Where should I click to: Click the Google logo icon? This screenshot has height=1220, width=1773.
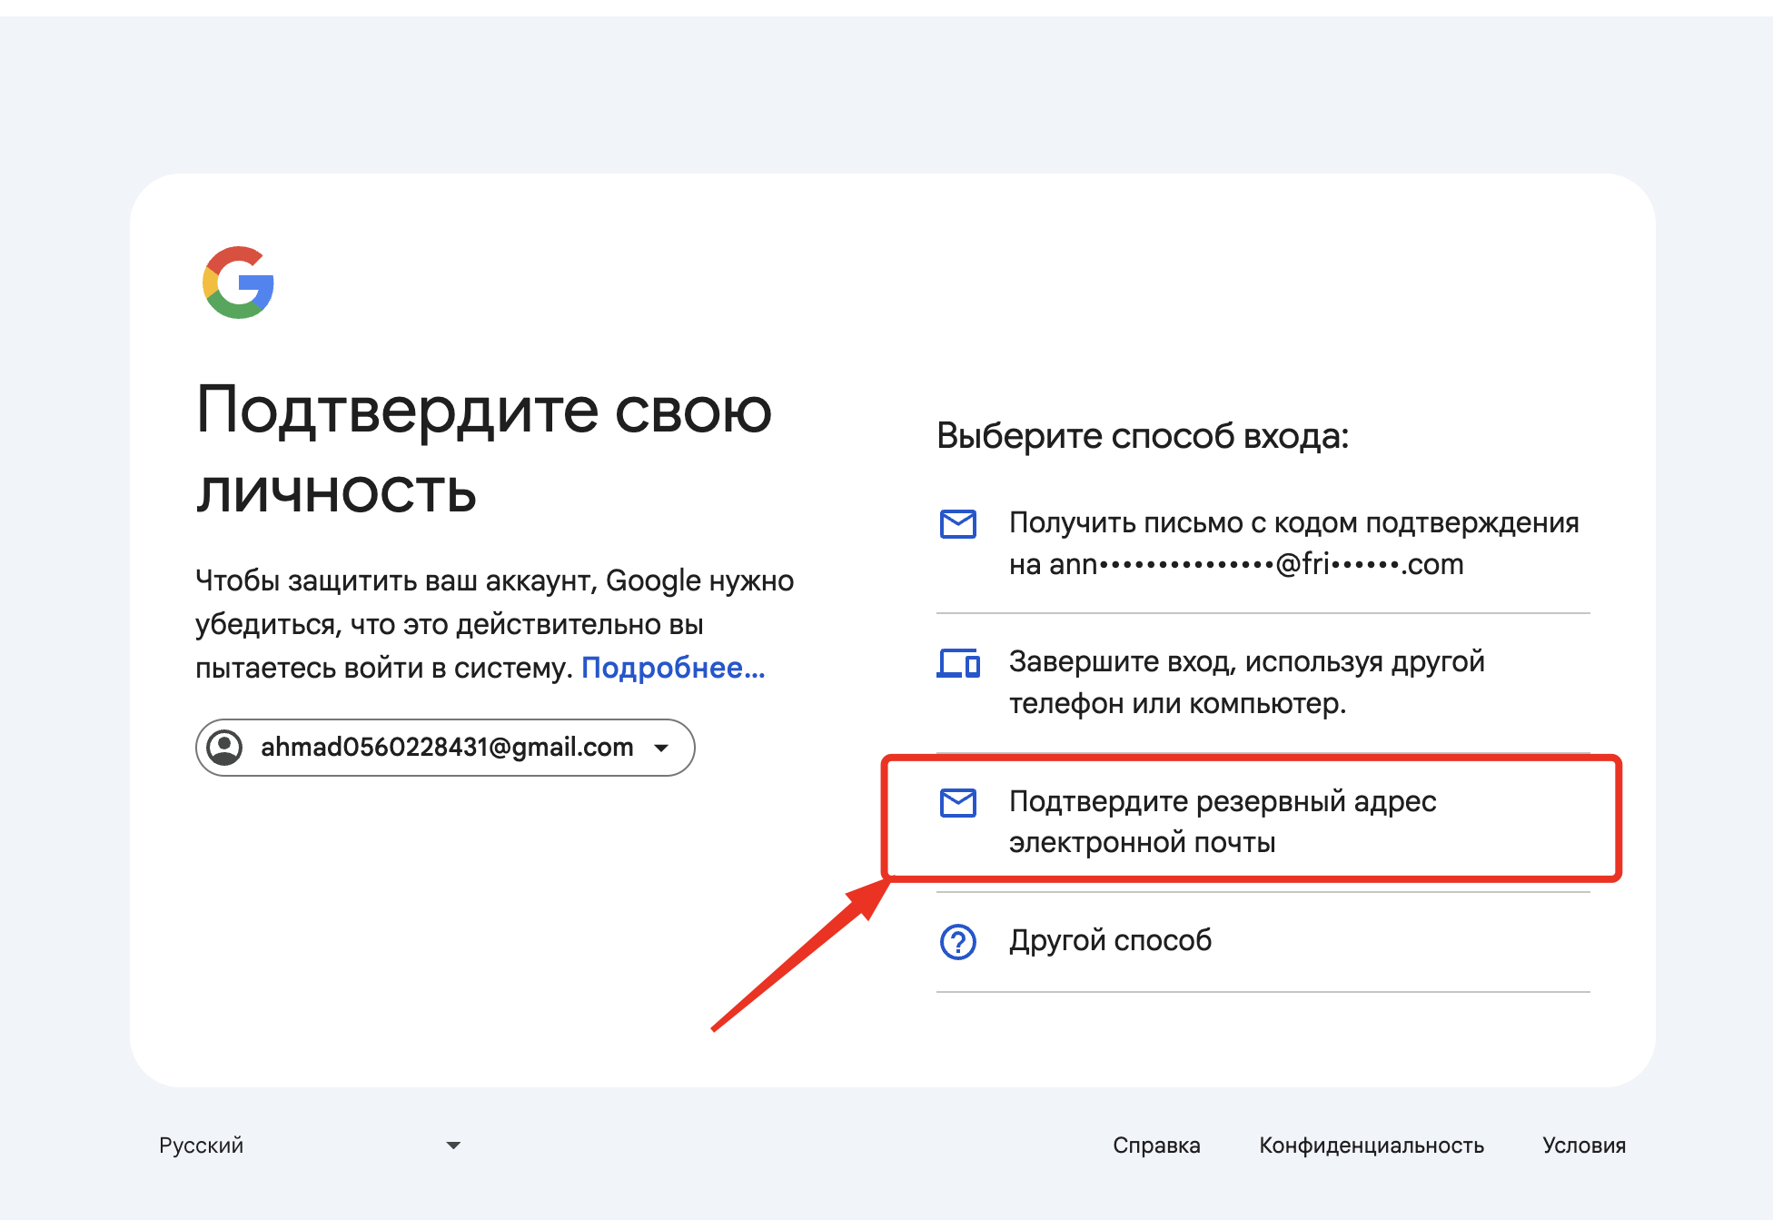point(238,283)
